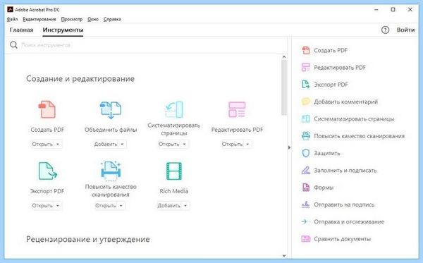Click the Систематизировать страницы icon in the tools grid
423x263 pixels.
(x=174, y=109)
